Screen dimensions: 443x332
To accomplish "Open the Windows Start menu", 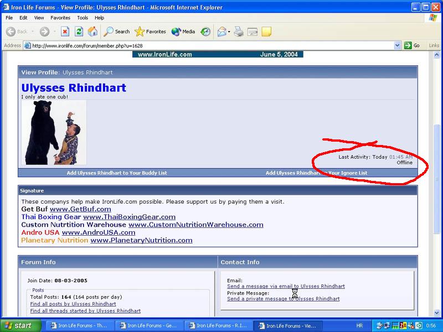I will (20, 325).
